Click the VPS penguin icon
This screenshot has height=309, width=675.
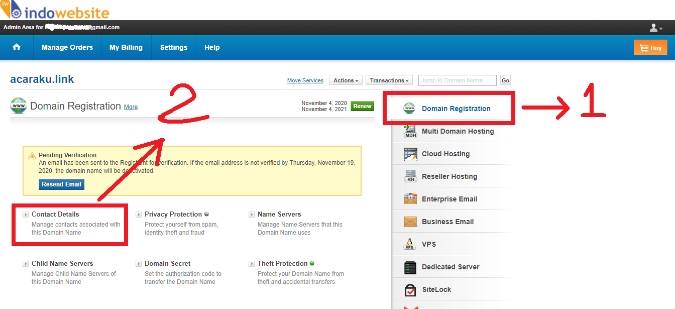coord(410,244)
